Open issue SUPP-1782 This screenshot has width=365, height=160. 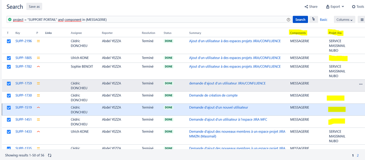[23, 66]
